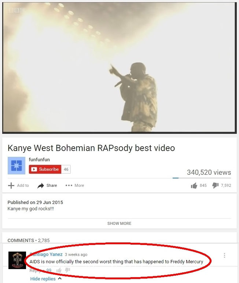Click the 3 weeks ago timestamp
The image size is (239, 283).
point(76,254)
